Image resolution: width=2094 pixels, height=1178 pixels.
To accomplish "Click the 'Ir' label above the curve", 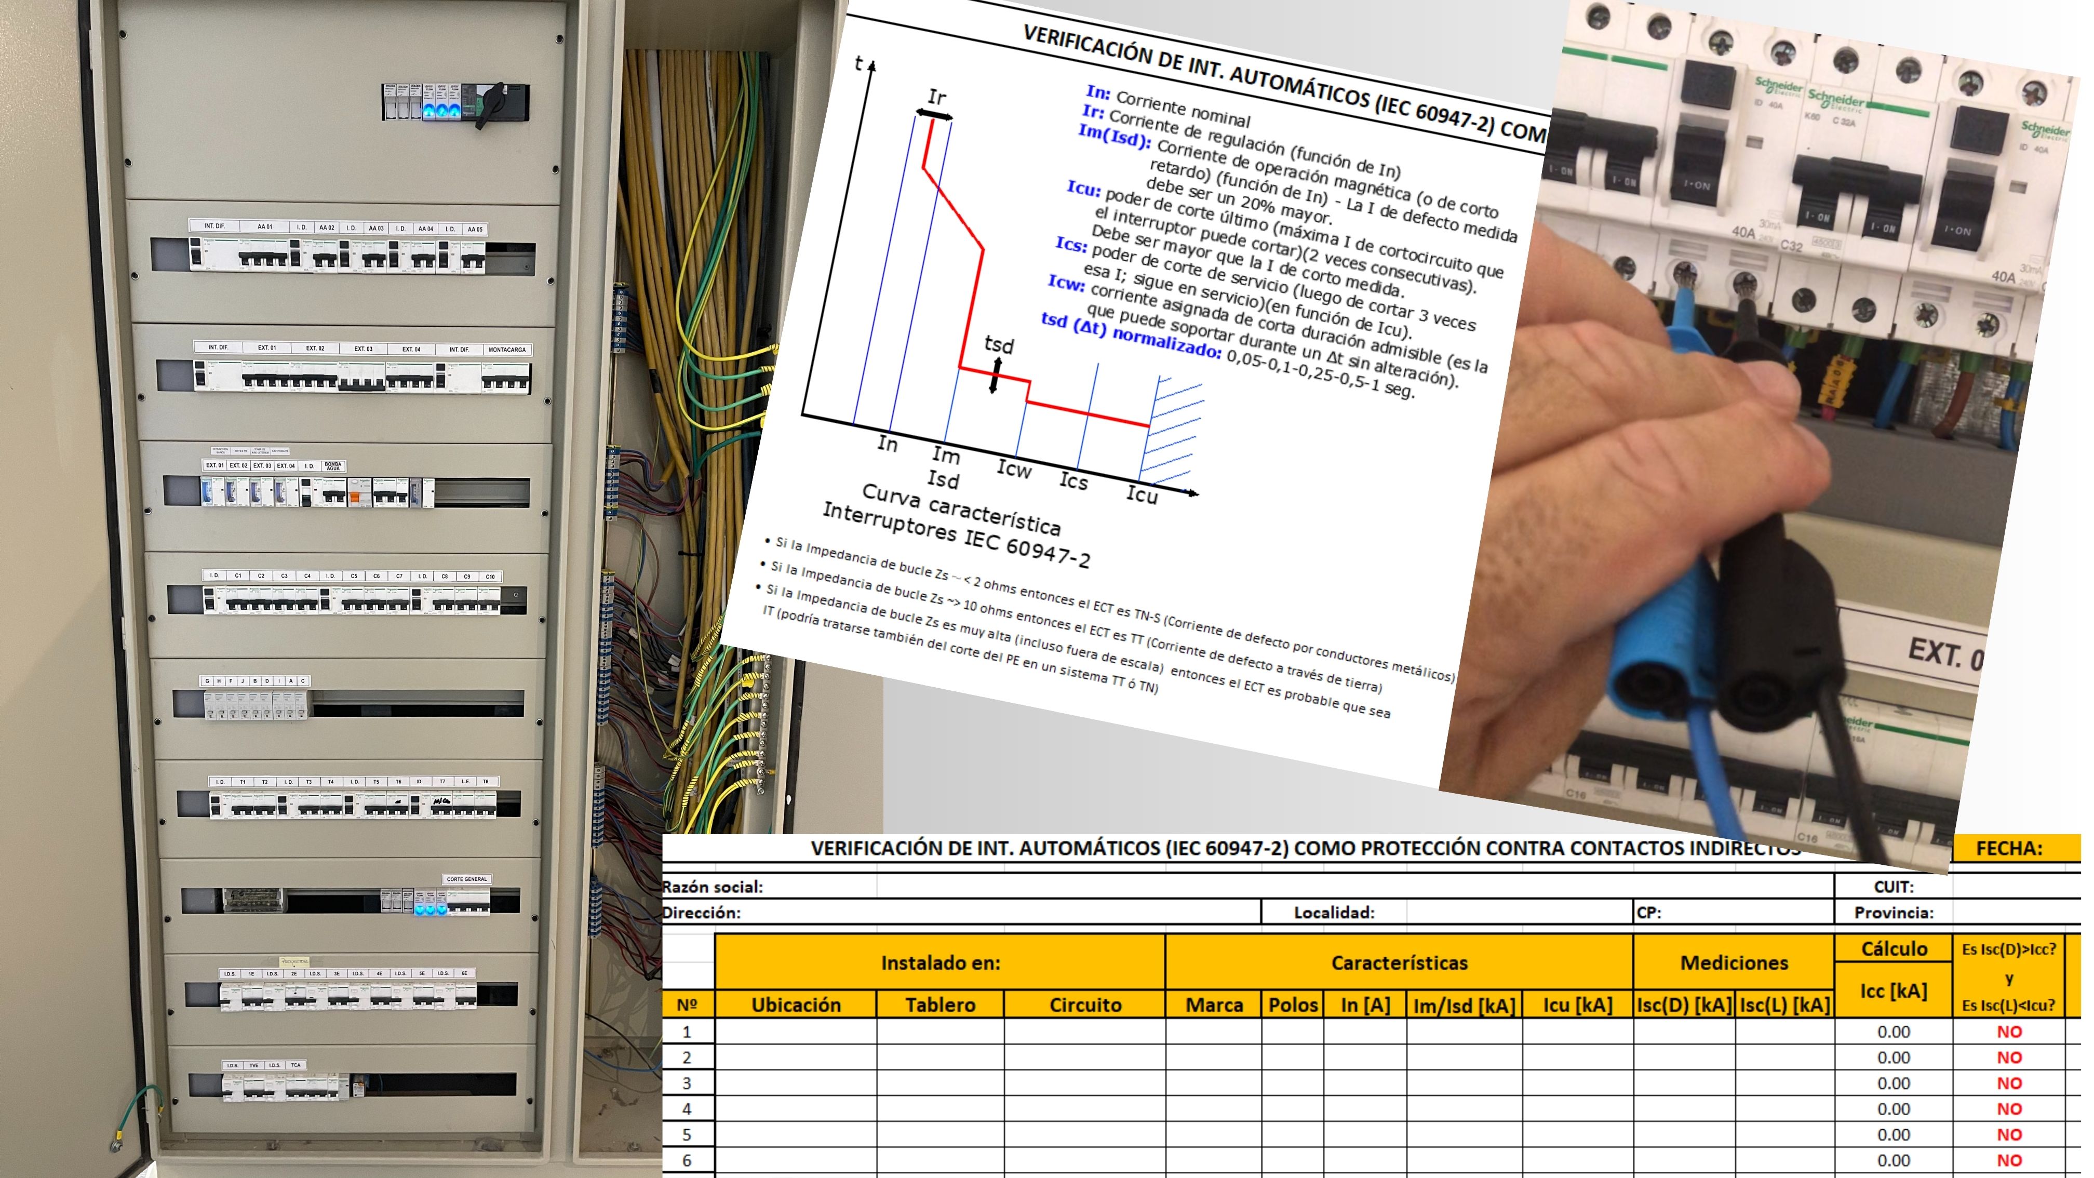I will (937, 98).
